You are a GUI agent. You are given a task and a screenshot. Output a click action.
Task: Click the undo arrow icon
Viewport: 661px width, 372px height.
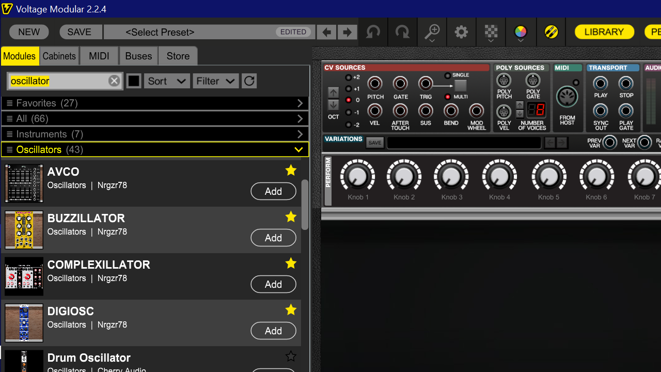point(372,32)
